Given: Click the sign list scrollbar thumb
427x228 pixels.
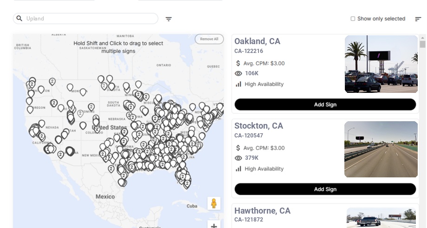Looking at the screenshot, I should point(422,44).
